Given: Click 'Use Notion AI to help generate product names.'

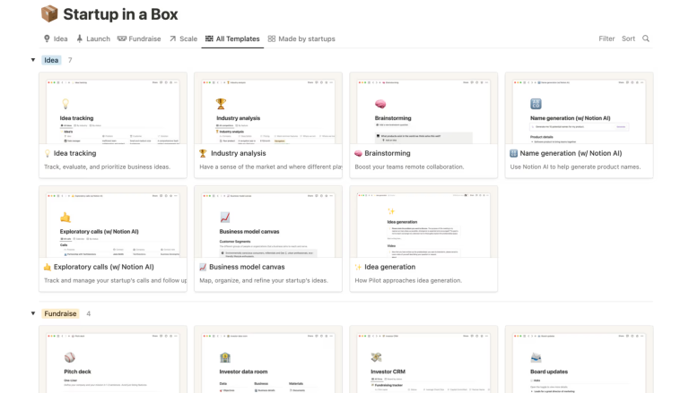Looking at the screenshot, I should 575,167.
